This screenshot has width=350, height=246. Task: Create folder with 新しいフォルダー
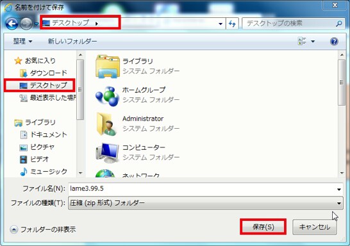tap(72, 41)
